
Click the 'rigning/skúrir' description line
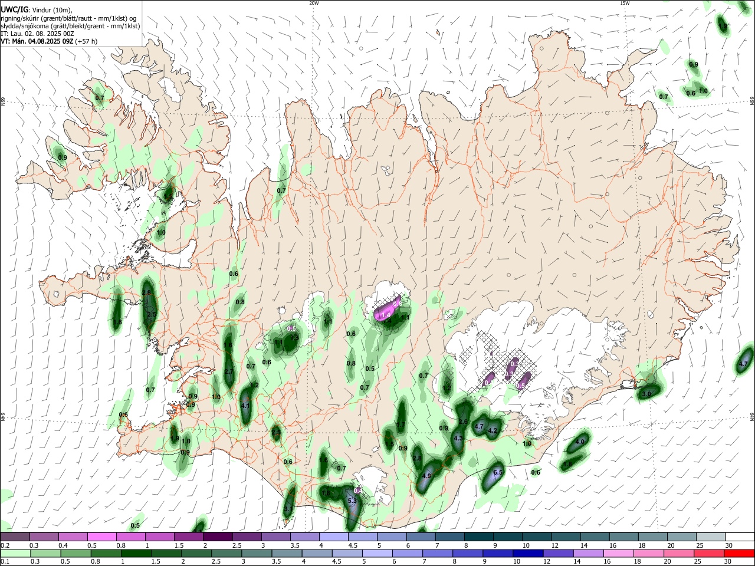[x=68, y=18]
